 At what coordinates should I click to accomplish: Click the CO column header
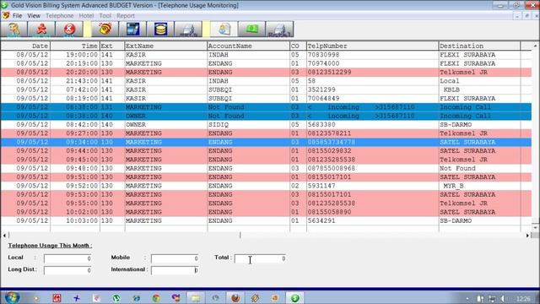point(298,46)
